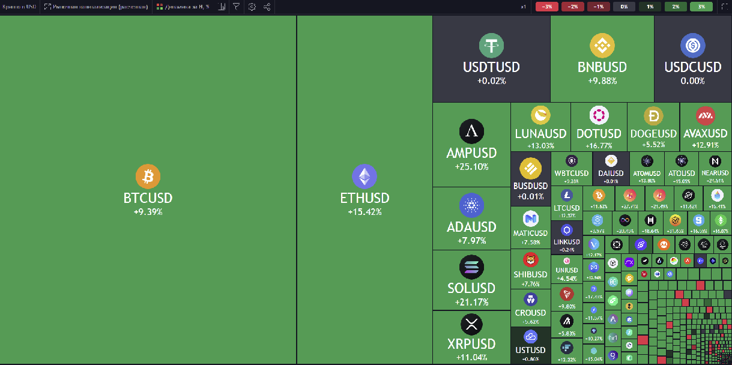This screenshot has width=732, height=365.
Task: Open the x1 multiplier selector
Action: pos(524,7)
